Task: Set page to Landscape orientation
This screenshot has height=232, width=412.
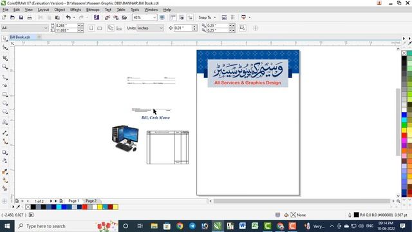Action: pos(100,28)
